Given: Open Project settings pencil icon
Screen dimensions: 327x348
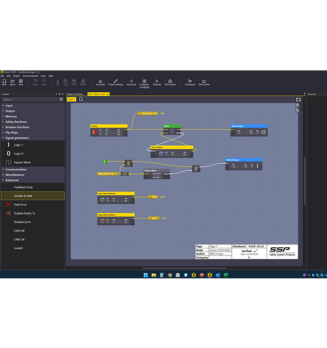Looking at the screenshot, I should click(x=115, y=82).
